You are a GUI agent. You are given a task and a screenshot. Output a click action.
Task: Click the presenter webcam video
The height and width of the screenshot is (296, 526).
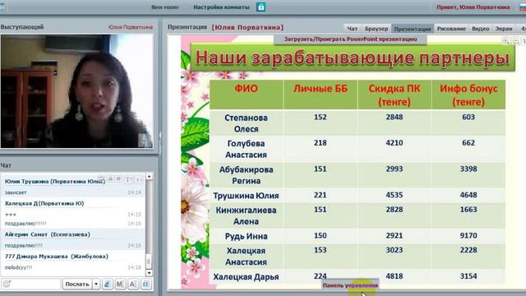(76, 91)
